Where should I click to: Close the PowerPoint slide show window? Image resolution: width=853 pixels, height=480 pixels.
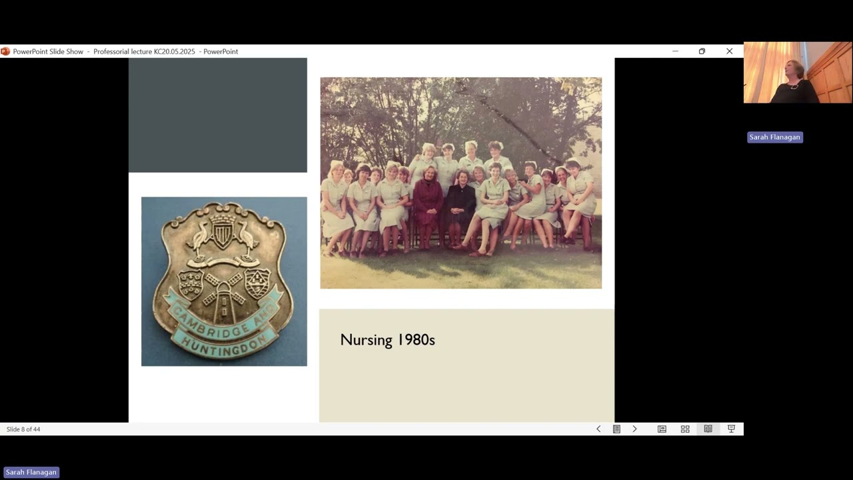coord(729,51)
